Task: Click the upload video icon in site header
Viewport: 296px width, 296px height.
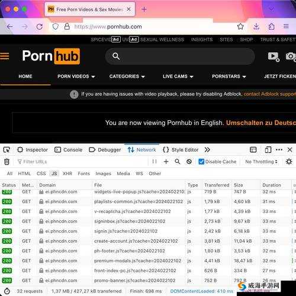Action: coord(274,57)
